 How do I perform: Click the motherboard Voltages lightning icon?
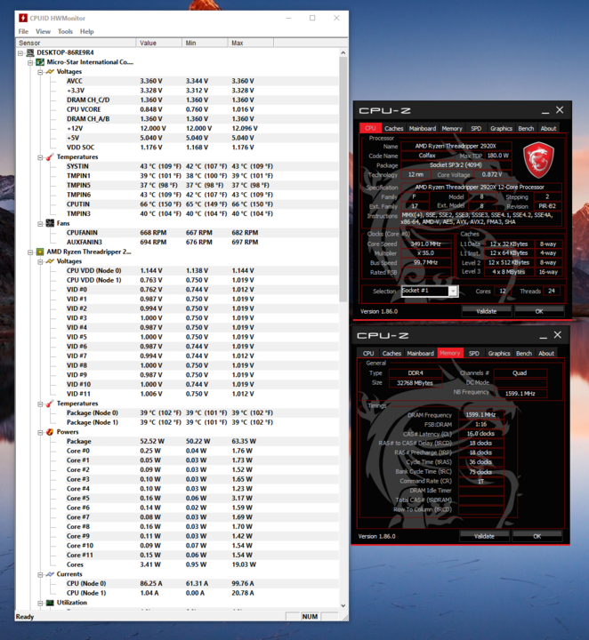pos(50,71)
